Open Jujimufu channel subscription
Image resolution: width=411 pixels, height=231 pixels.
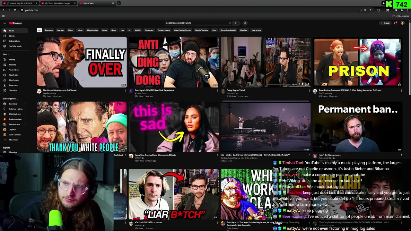click(14, 130)
